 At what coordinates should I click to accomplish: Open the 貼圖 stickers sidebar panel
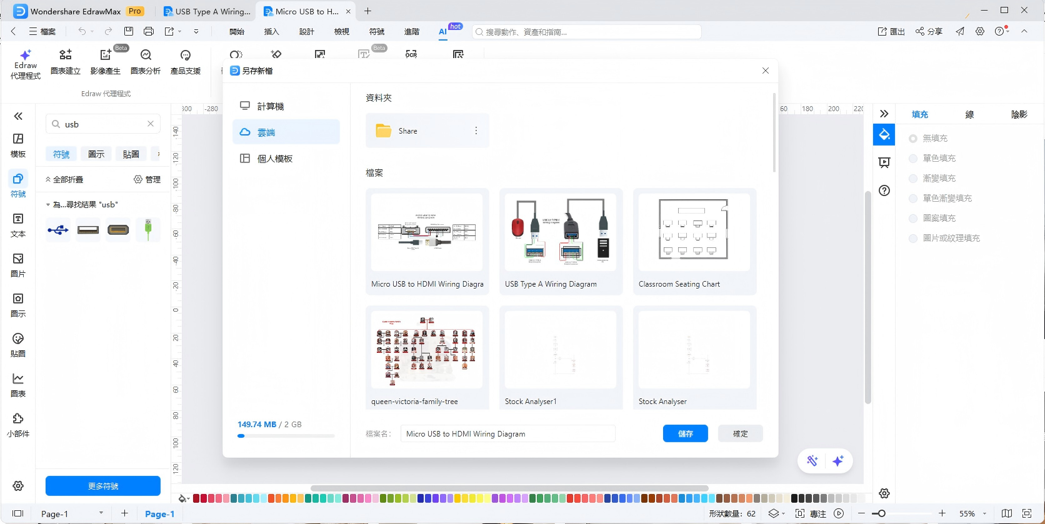[x=18, y=345]
